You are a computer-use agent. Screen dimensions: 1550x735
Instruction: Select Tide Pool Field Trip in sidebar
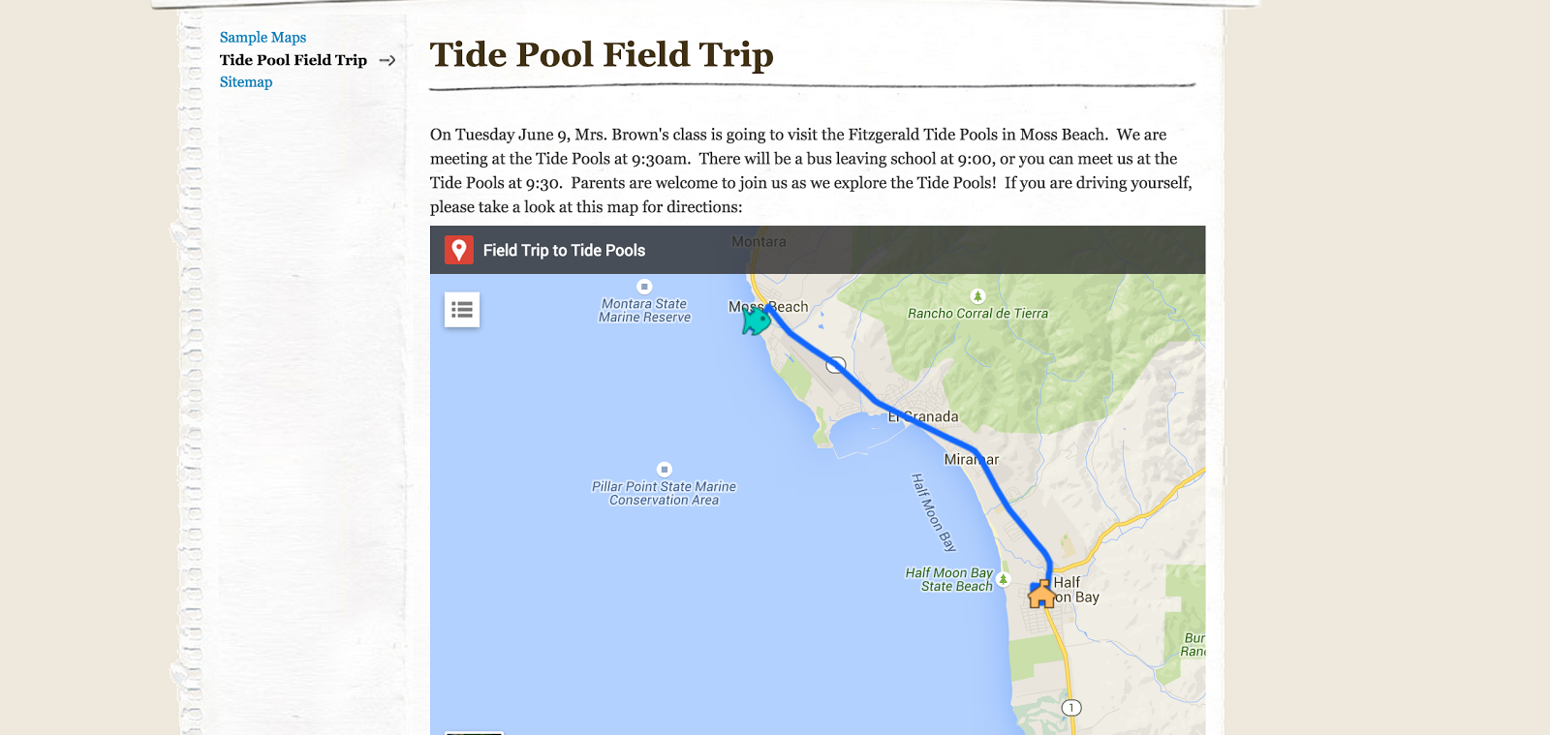pos(294,60)
